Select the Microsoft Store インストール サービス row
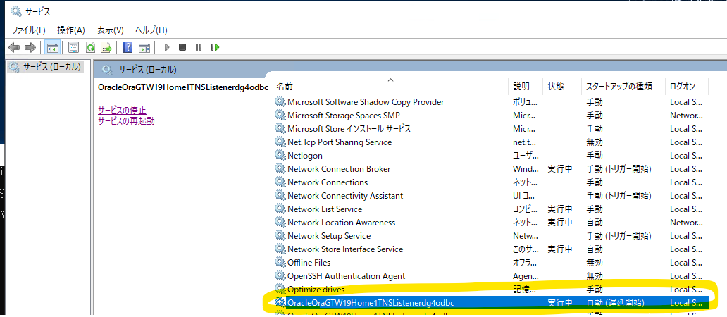This screenshot has width=727, height=317. point(349,128)
